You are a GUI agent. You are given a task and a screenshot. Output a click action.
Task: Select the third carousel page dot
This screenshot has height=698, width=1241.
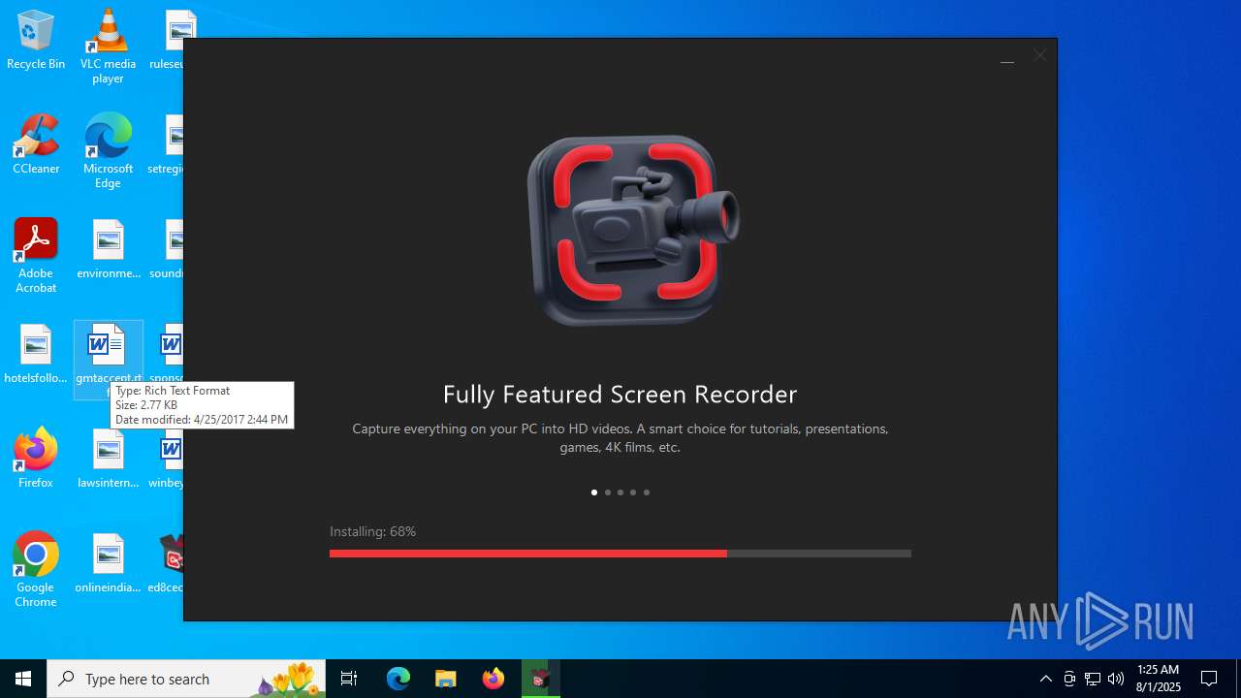click(620, 492)
